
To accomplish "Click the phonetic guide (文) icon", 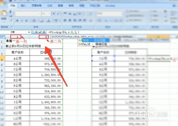I will click(x=56, y=21).
